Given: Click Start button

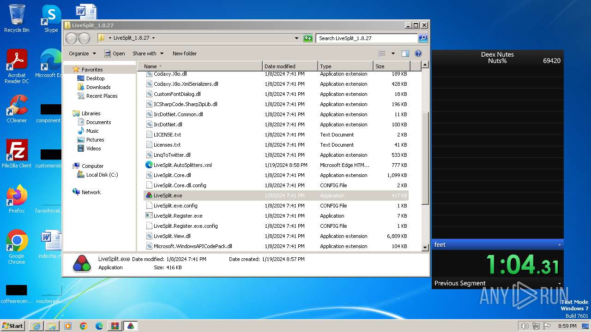Looking at the screenshot, I should tap(13, 326).
